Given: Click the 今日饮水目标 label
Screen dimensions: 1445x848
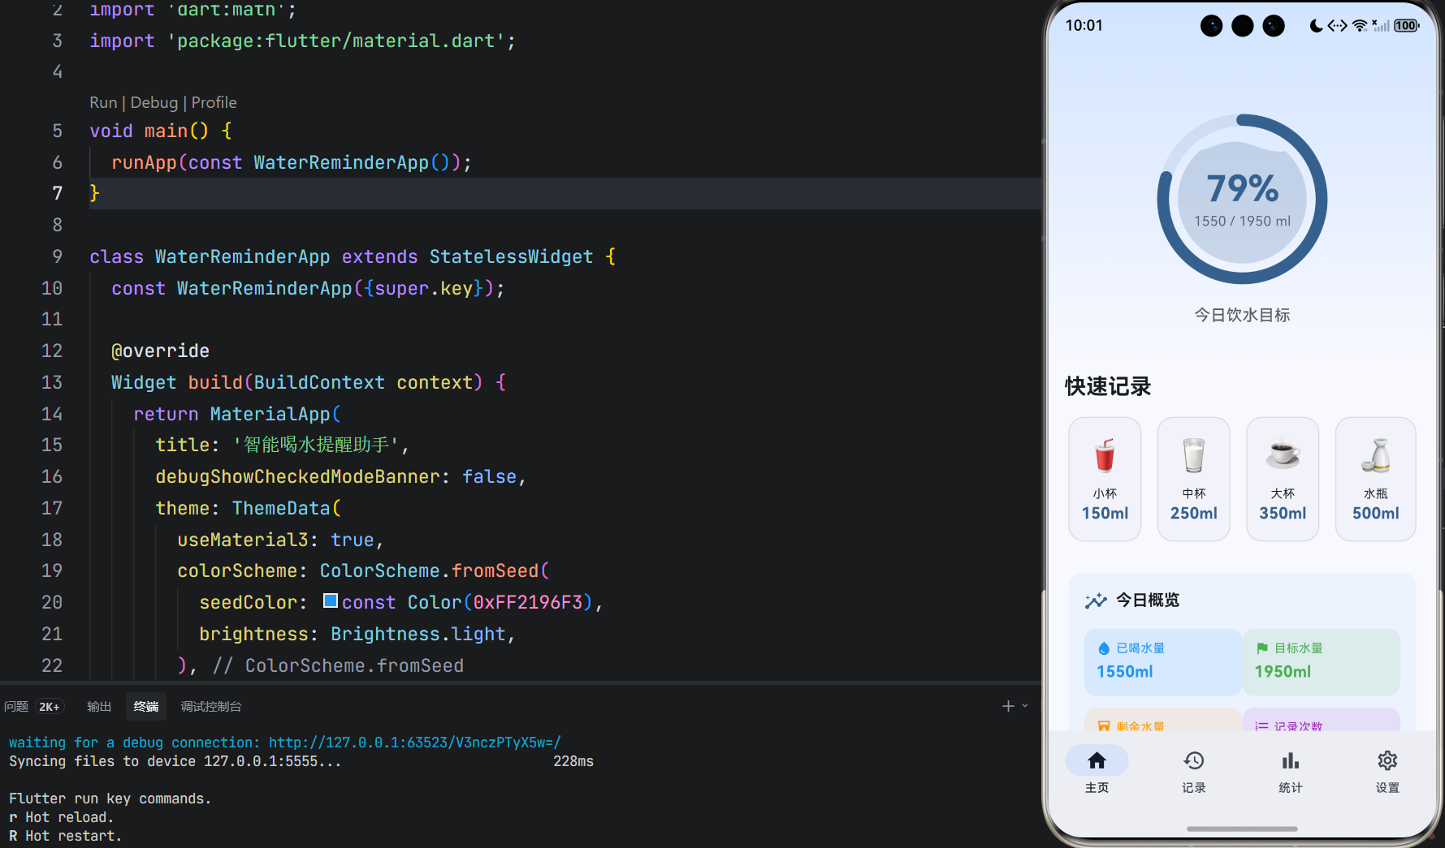Looking at the screenshot, I should (1242, 315).
